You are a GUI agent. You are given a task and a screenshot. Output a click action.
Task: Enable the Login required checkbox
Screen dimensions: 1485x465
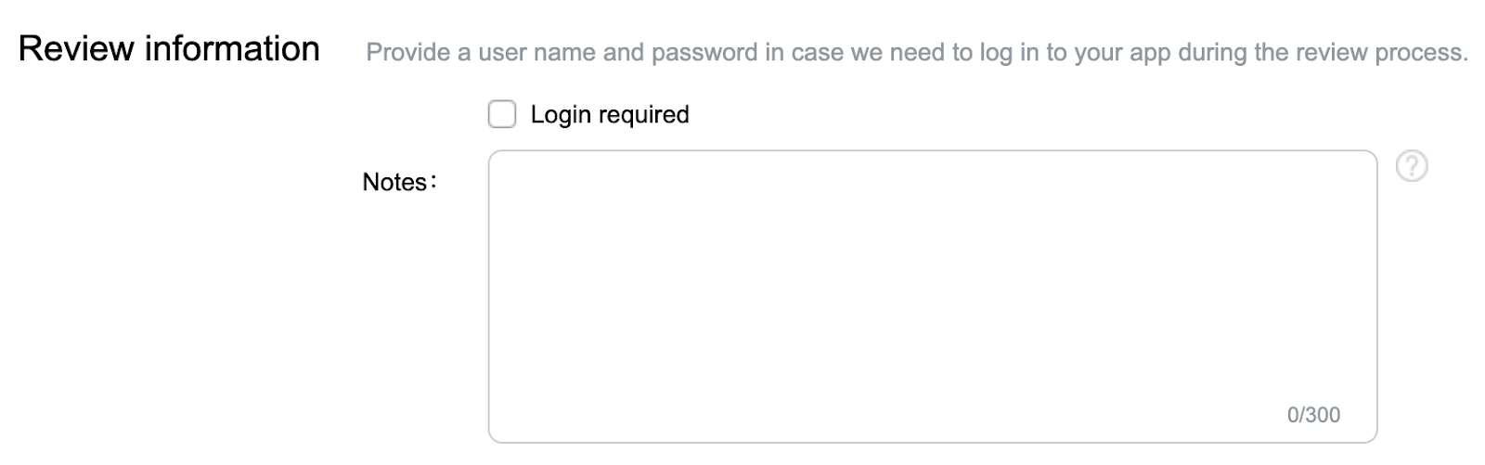[502, 115]
